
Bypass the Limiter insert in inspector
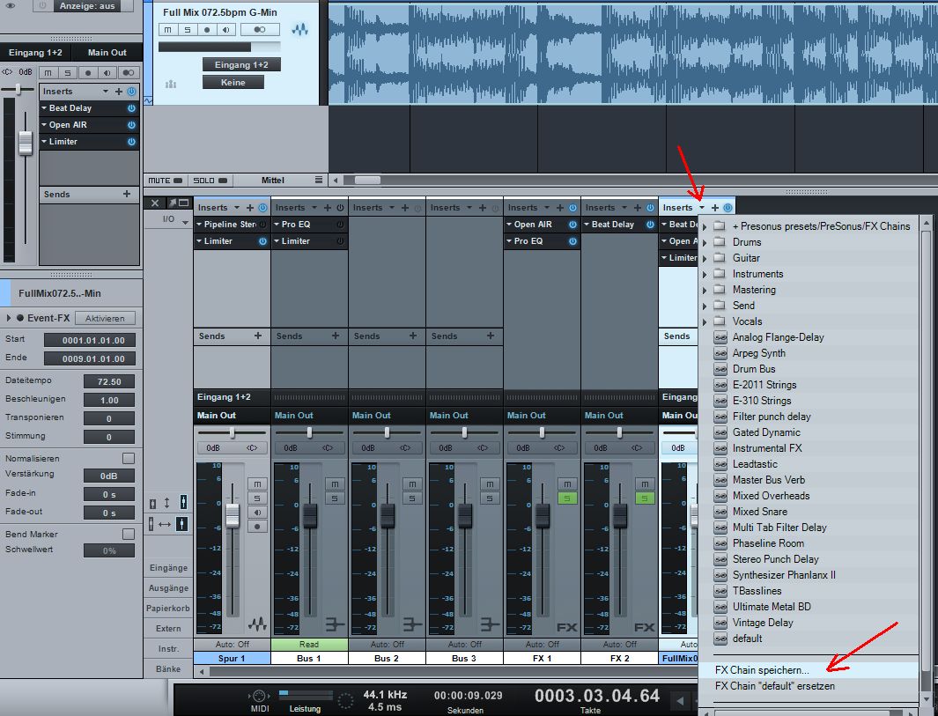tap(131, 142)
